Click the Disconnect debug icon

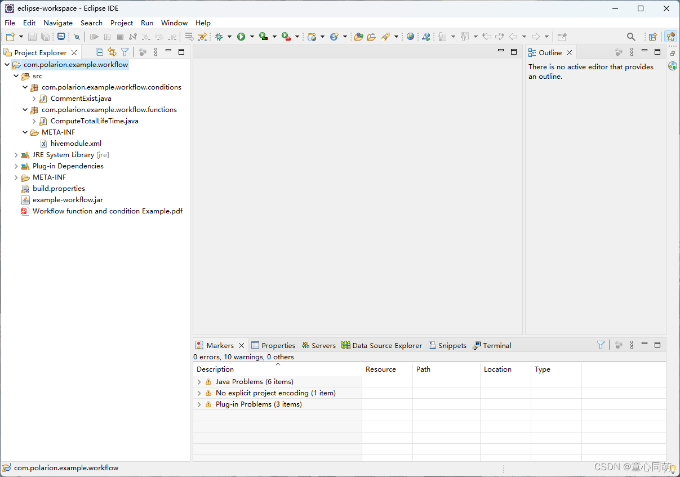tap(133, 37)
